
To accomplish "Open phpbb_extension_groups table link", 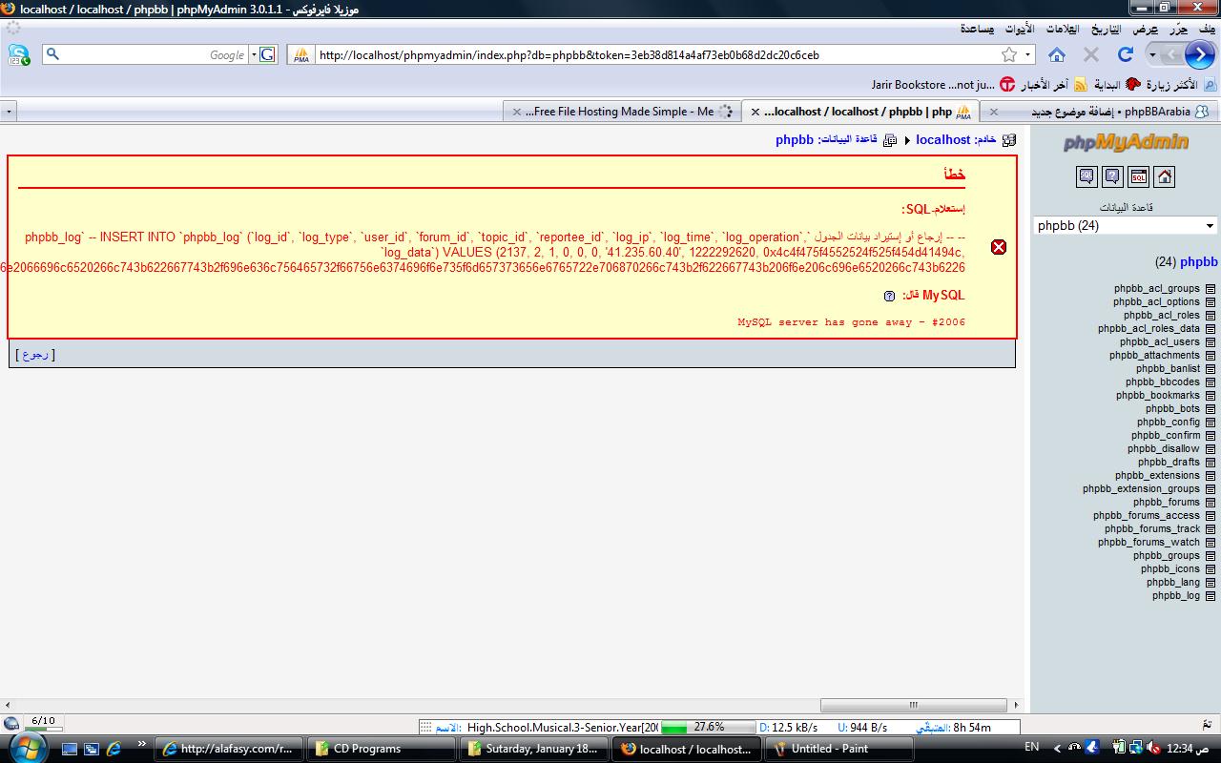I will [x=1141, y=489].
